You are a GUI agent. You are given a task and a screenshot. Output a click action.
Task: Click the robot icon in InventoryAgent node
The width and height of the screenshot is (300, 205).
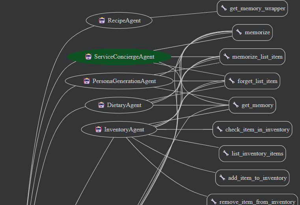click(98, 129)
